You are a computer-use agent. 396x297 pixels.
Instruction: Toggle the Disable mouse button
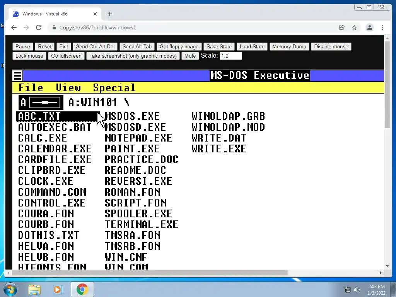pos(331,46)
